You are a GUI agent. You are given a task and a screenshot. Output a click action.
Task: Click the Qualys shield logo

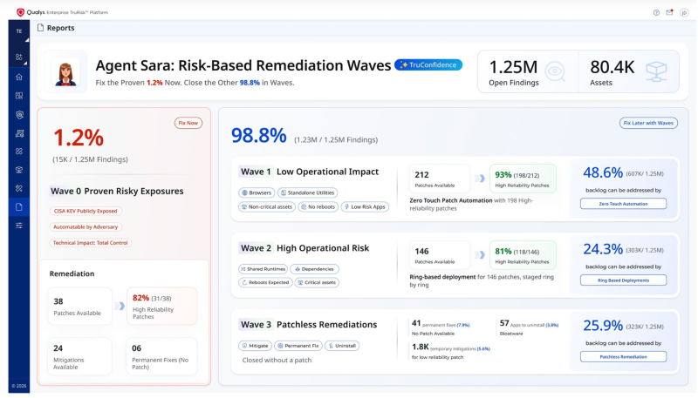point(20,12)
